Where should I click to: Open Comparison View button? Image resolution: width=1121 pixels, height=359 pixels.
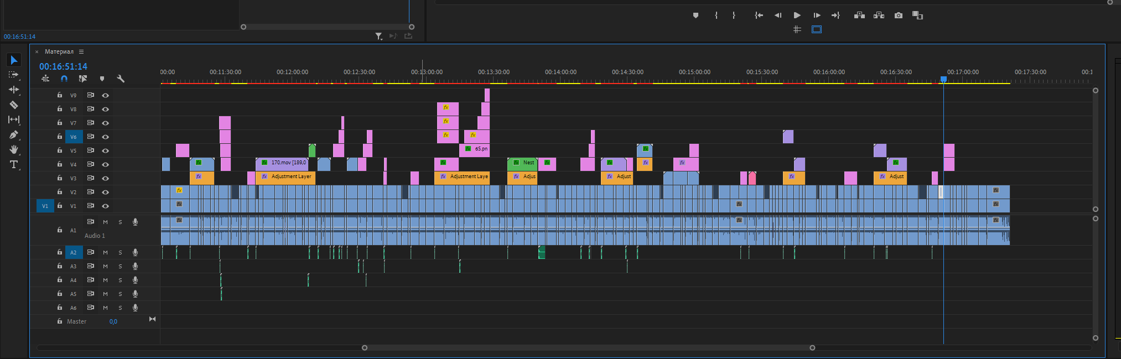click(917, 15)
